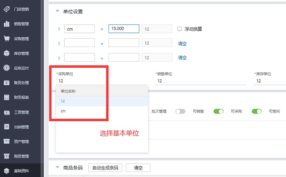Collapse the 单位设置 section
The width and height of the screenshot is (286, 177).
pos(57,11)
